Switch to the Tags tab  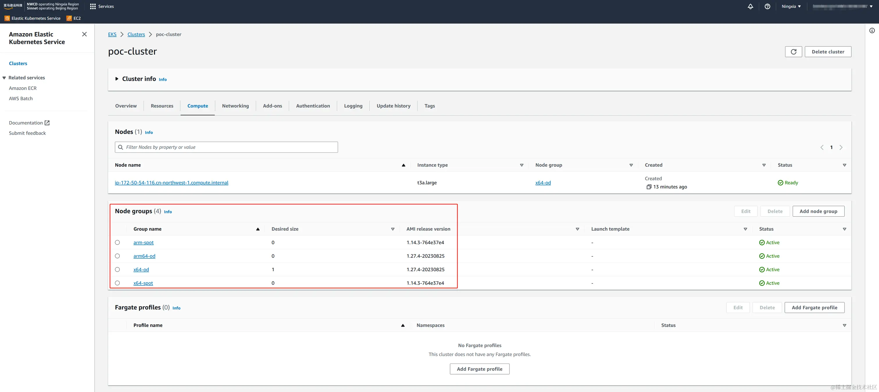coord(430,106)
